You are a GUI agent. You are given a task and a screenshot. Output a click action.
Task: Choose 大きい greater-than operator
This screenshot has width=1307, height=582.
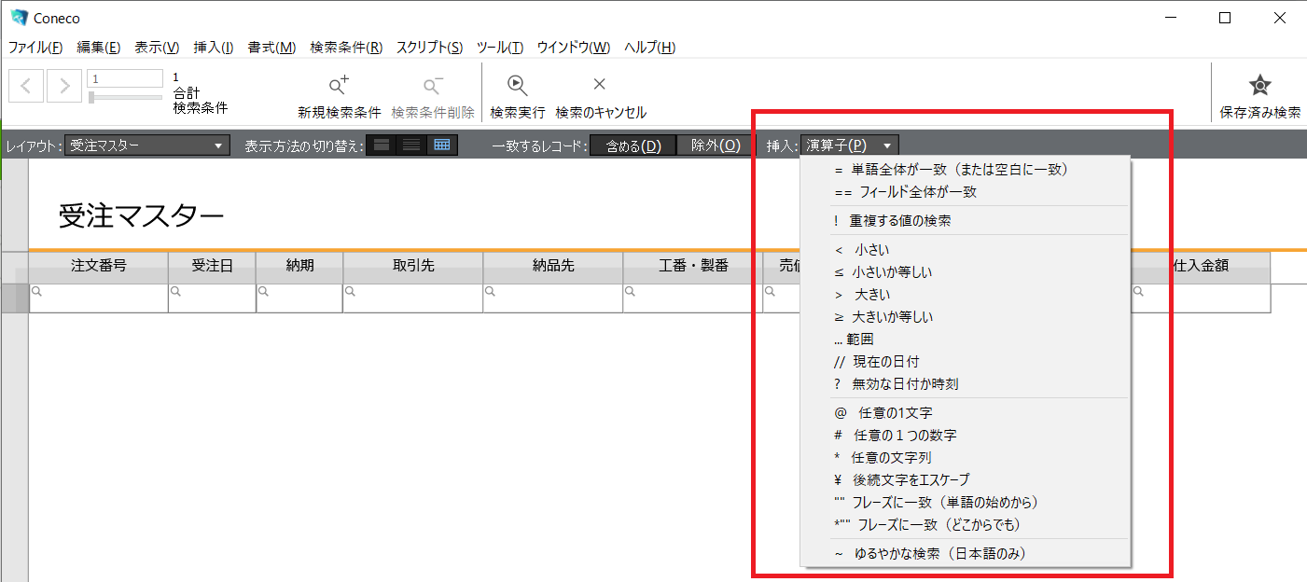click(x=966, y=295)
